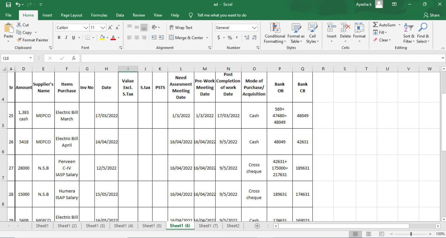Open Conditional Formatting menu
Viewport: 446px width, 238px height.
coord(275,33)
